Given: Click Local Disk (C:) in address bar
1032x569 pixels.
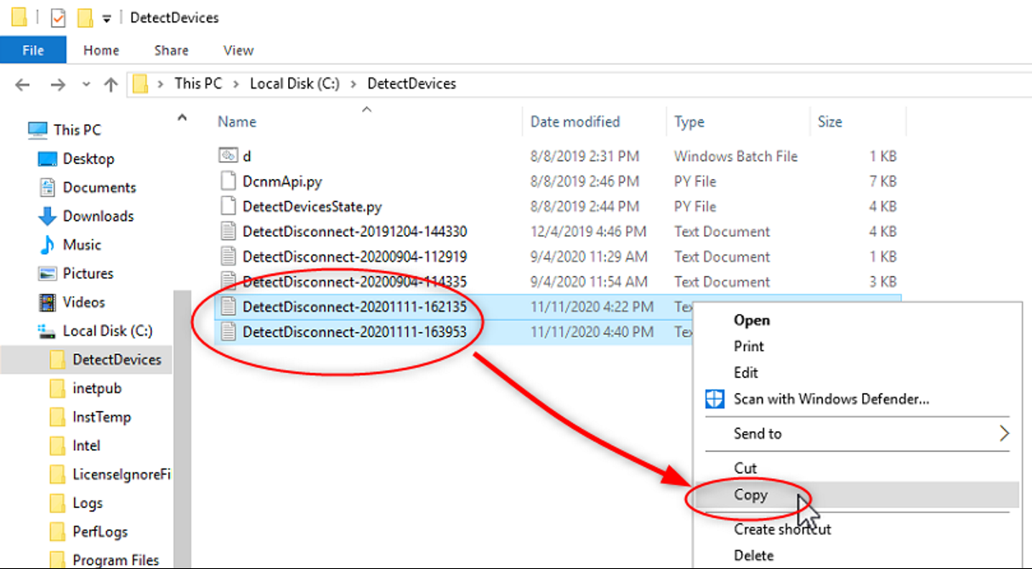Looking at the screenshot, I should point(294,83).
